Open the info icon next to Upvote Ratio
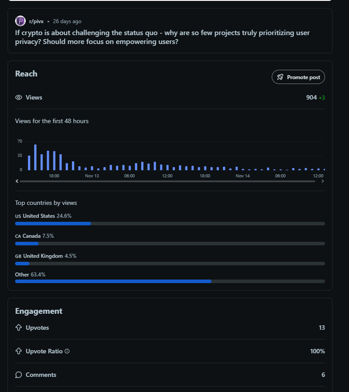349x392 pixels. tap(67, 351)
